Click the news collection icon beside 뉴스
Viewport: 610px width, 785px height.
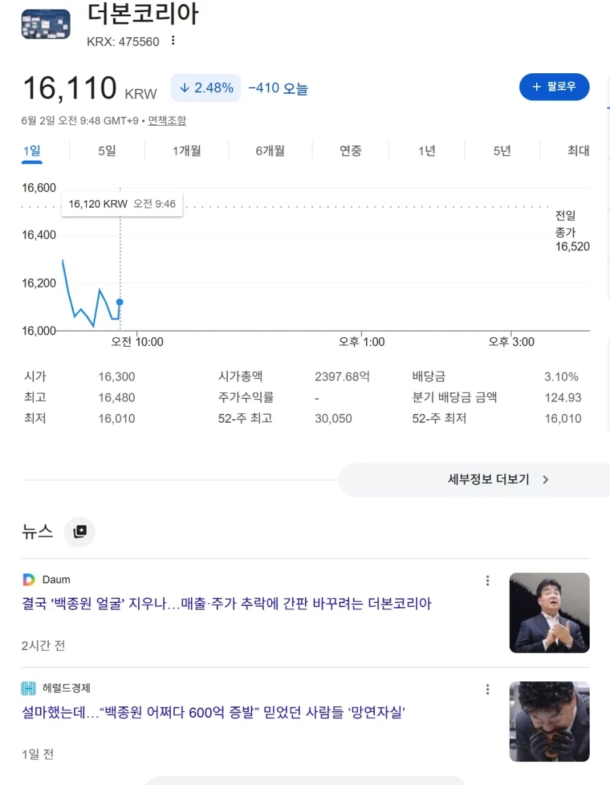click(79, 532)
